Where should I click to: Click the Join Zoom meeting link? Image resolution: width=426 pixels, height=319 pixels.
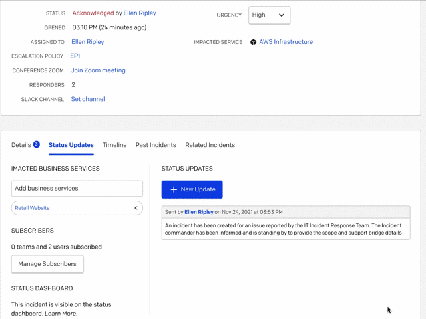coord(98,70)
